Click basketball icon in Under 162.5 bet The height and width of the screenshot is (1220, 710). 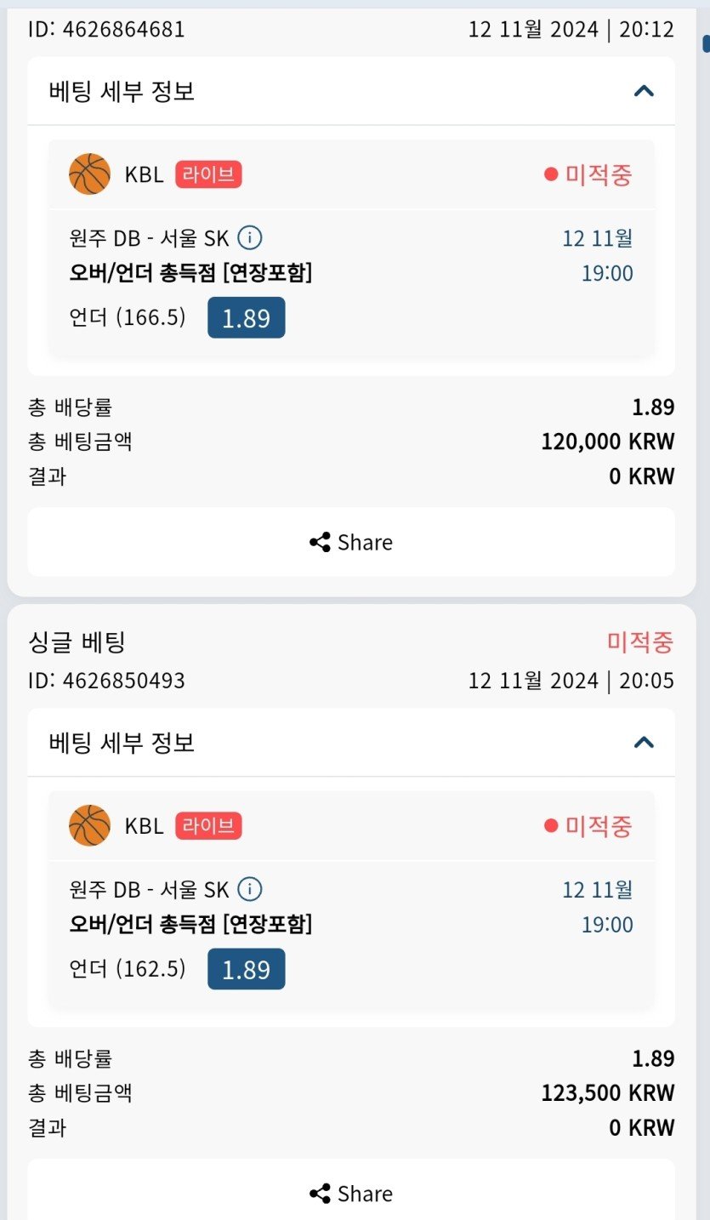click(89, 825)
